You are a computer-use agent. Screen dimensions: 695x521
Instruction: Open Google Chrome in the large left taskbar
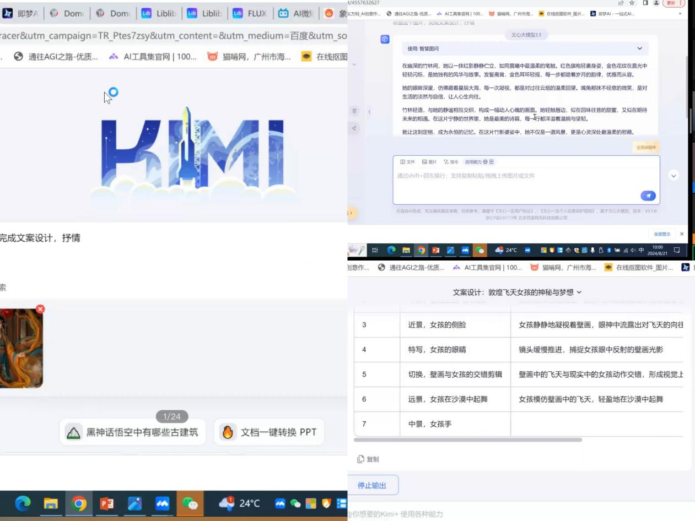[79, 503]
